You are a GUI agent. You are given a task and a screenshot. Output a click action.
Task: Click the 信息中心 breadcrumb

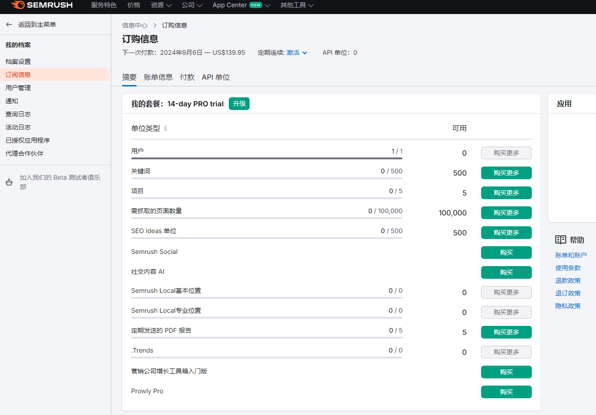(135, 25)
